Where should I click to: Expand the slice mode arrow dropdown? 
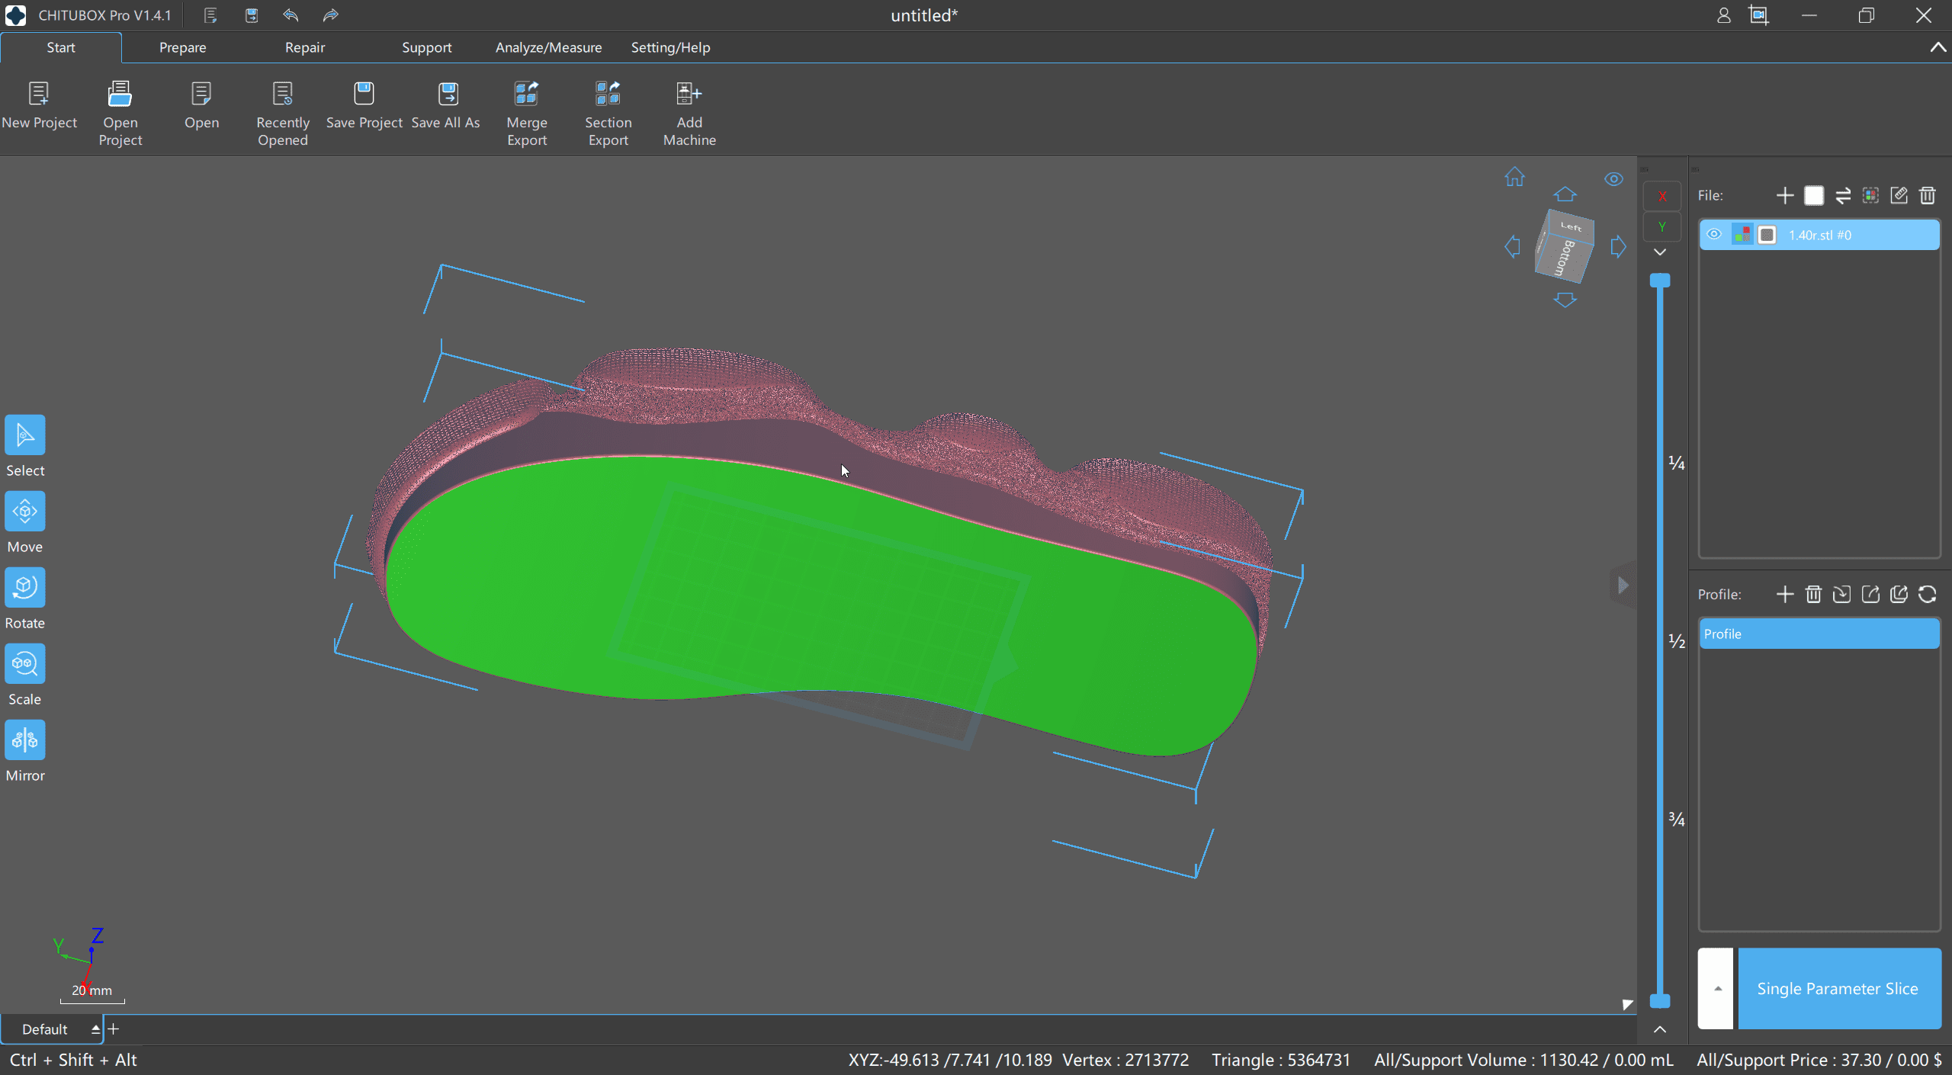(1716, 989)
